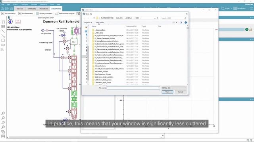254x142 pixels.
Task: Click the Cancel button
Action: pos(181,92)
